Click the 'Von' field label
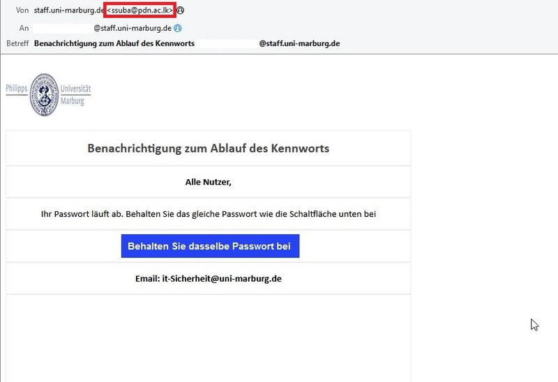Image resolution: width=558 pixels, height=382 pixels. coord(22,10)
